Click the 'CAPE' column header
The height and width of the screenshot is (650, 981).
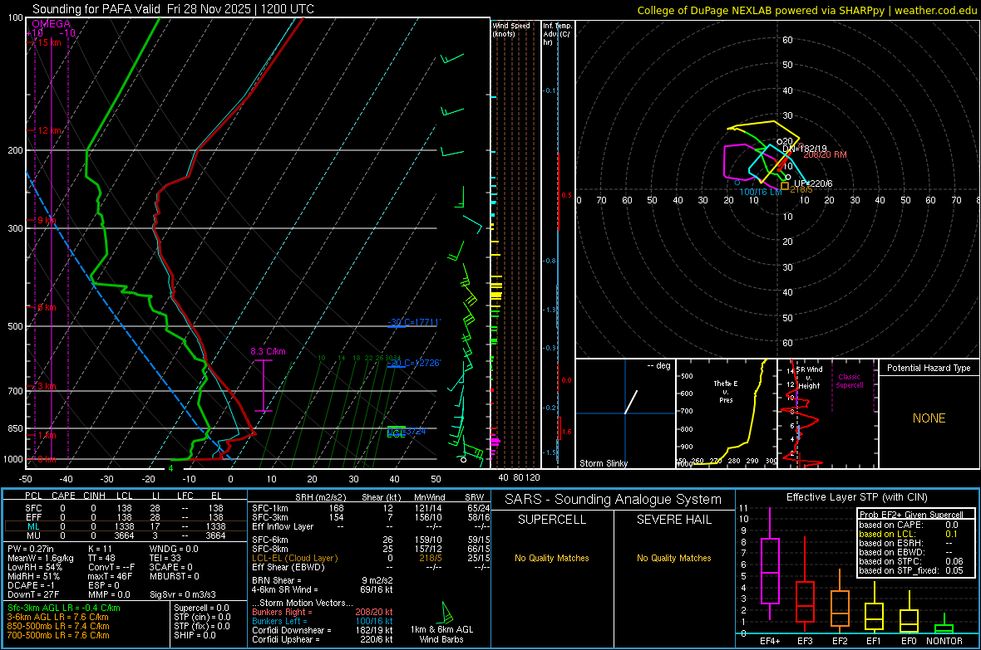click(x=63, y=496)
